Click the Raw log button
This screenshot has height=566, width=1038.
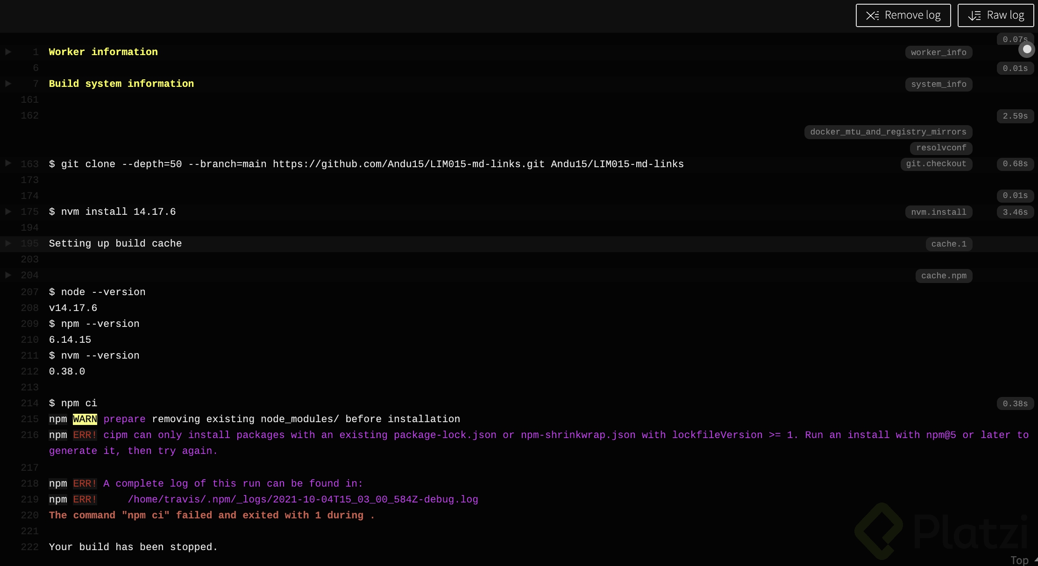pos(995,15)
